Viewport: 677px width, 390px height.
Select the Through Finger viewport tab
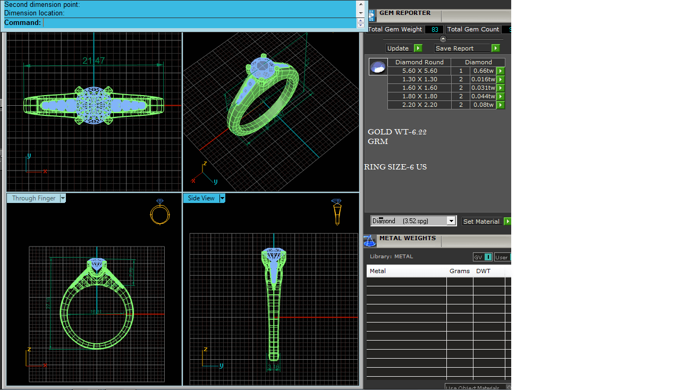pos(33,198)
